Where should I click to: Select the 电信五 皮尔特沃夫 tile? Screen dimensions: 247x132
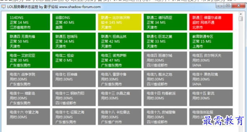click(x=211, y=60)
